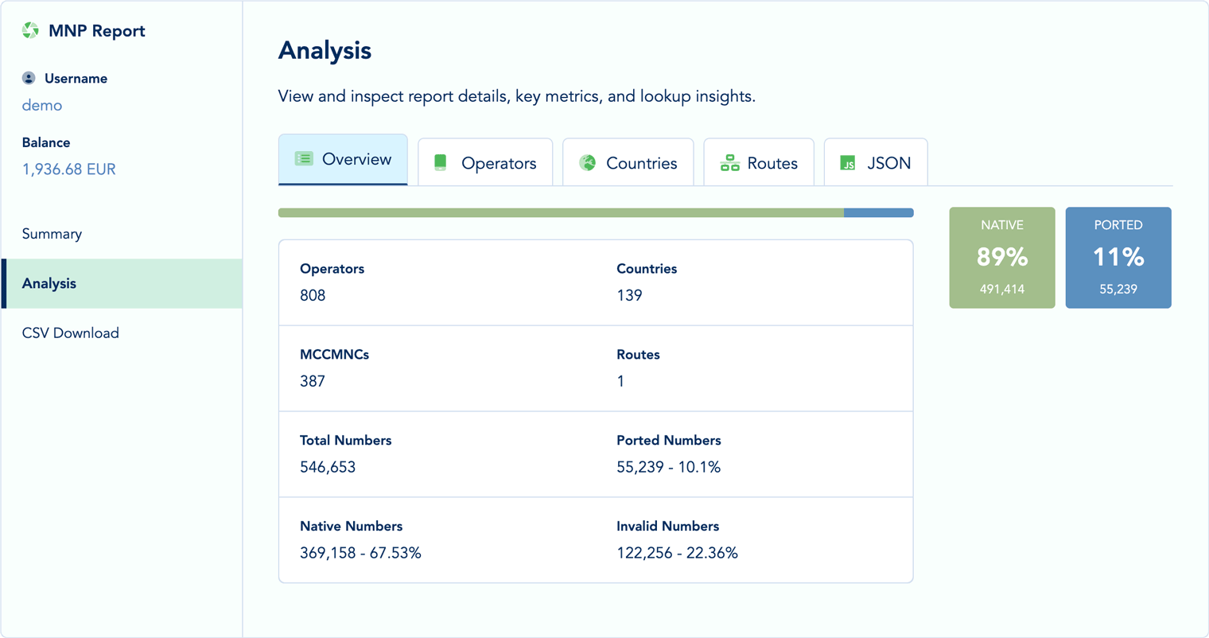Select the green NATIVE 89% card
Image resolution: width=1209 pixels, height=638 pixels.
click(1001, 257)
